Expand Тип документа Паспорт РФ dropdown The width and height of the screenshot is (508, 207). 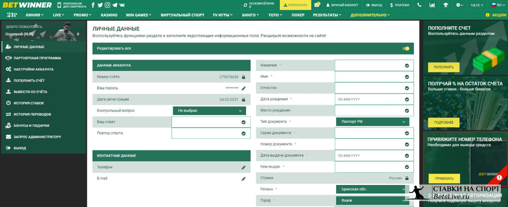pos(373,122)
